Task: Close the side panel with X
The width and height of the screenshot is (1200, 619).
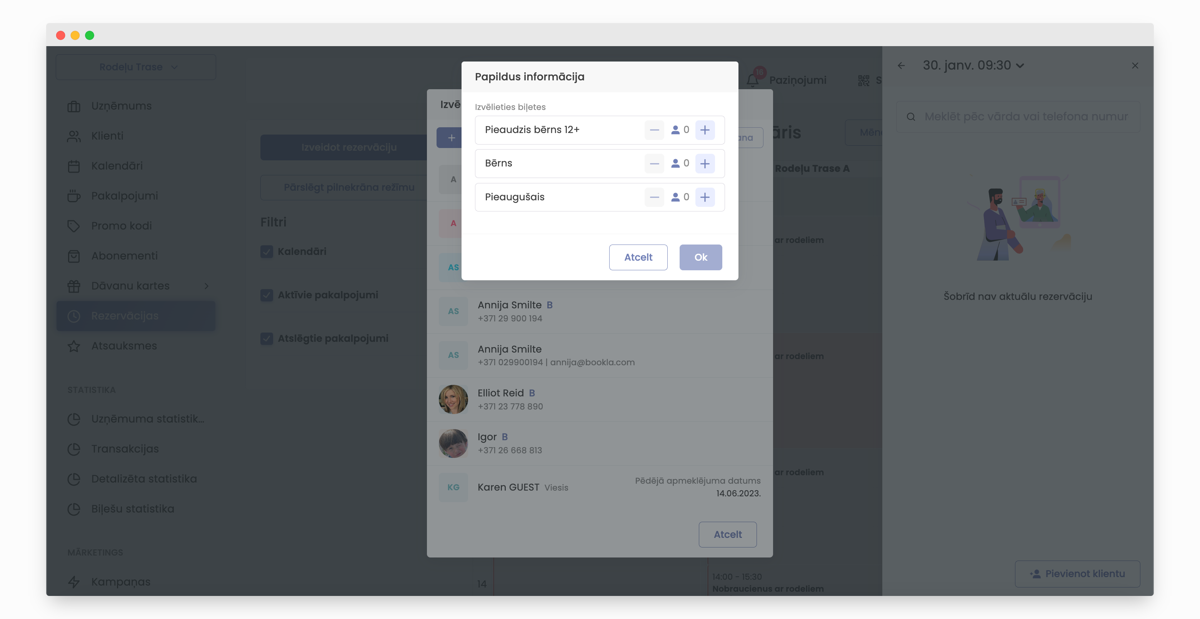Action: 1135,66
